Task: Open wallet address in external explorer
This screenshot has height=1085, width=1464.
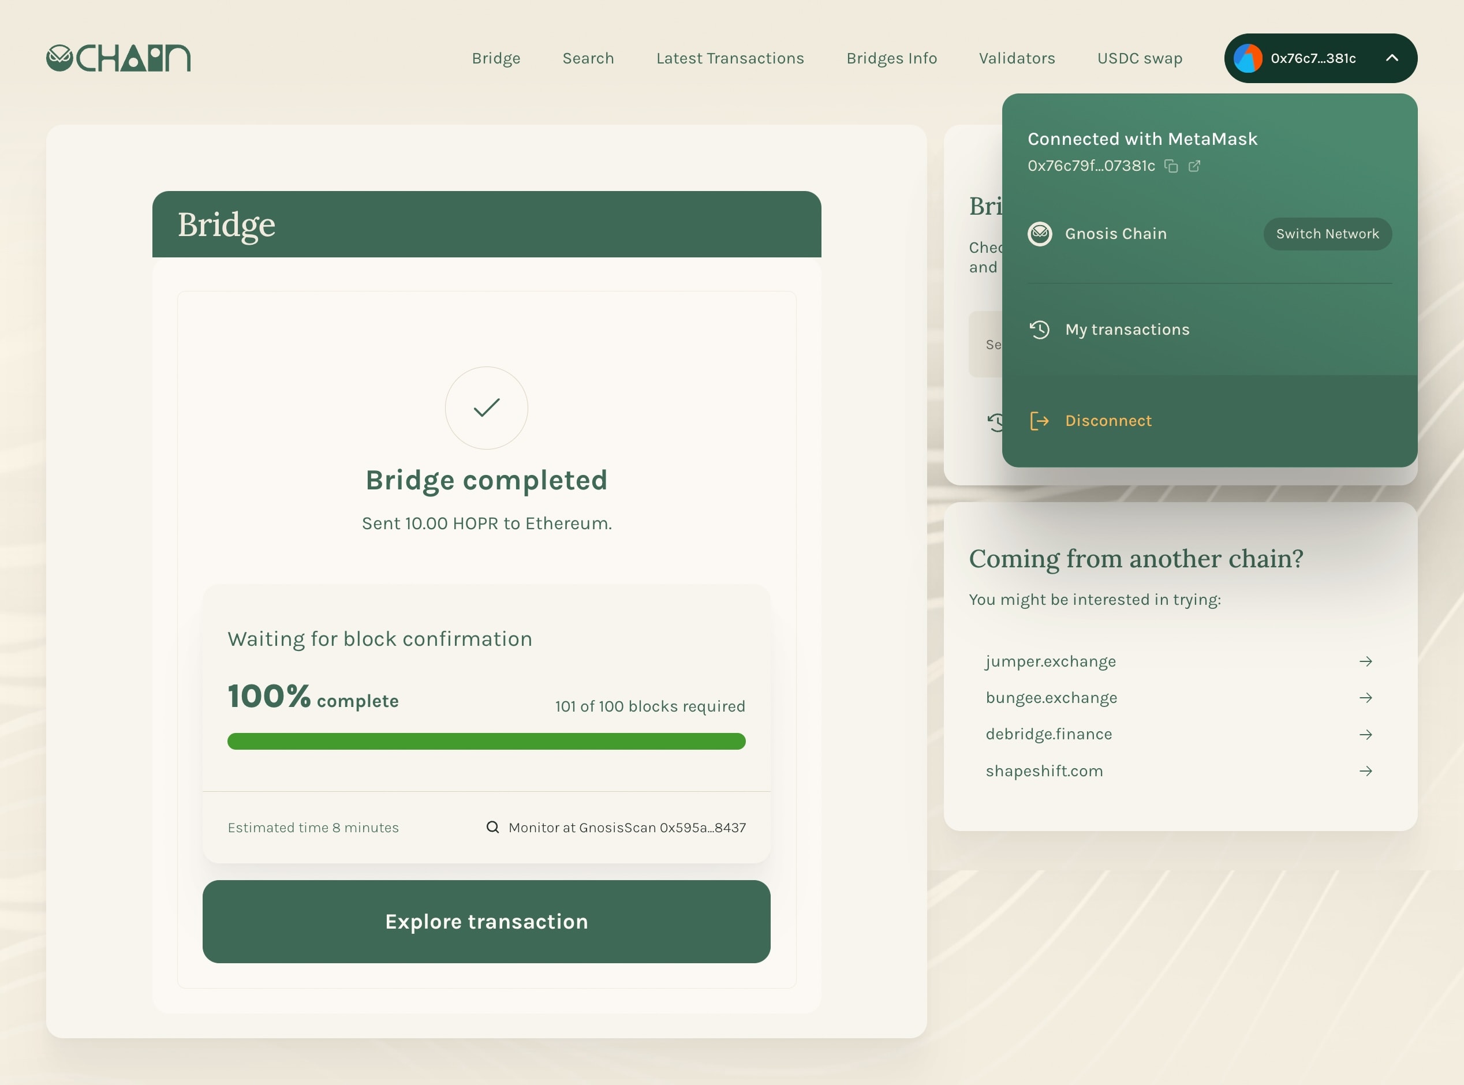Action: (1195, 166)
